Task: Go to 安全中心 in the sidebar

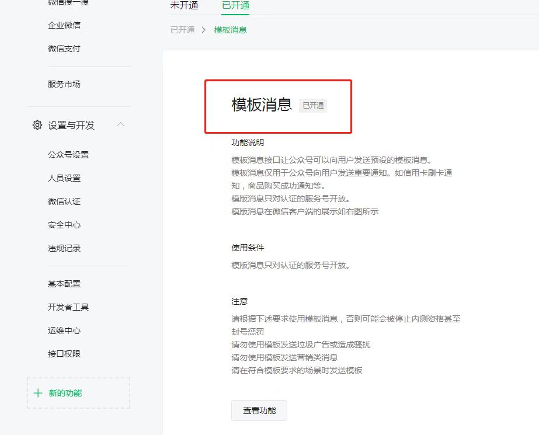Action: point(64,225)
